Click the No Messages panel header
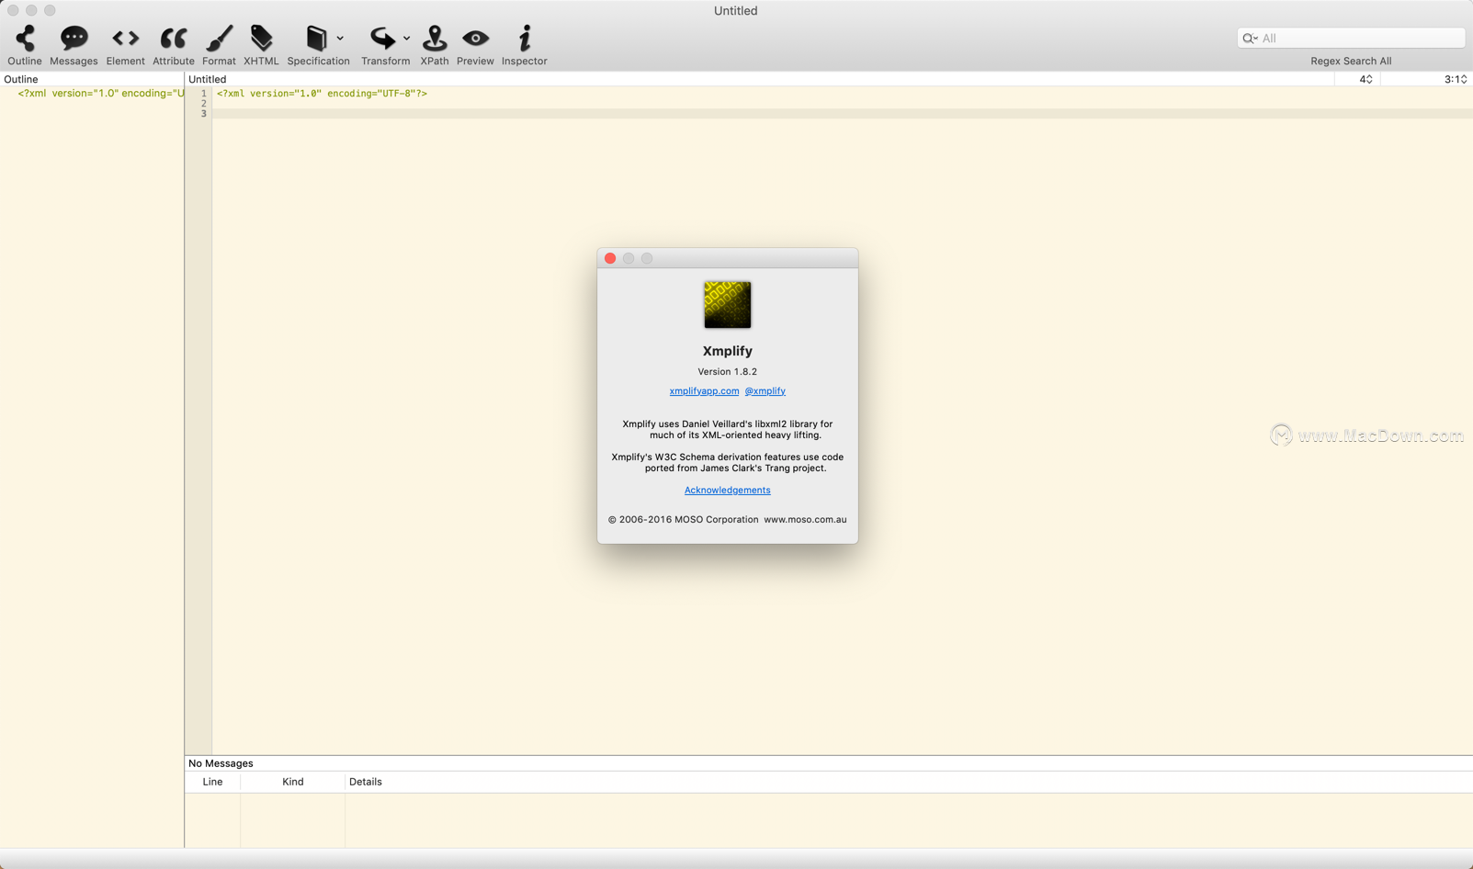1473x869 pixels. point(221,763)
